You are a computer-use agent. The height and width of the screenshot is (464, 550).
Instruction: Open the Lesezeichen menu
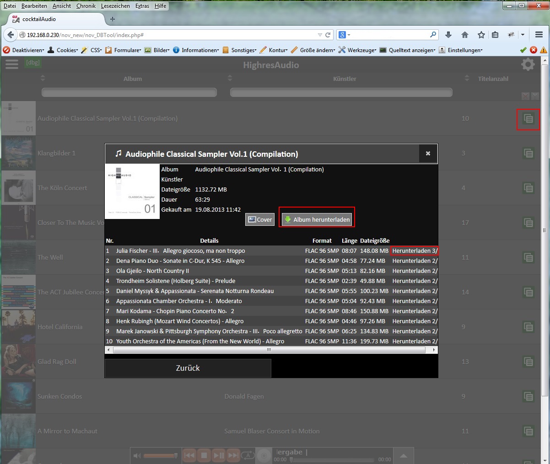pos(115,6)
